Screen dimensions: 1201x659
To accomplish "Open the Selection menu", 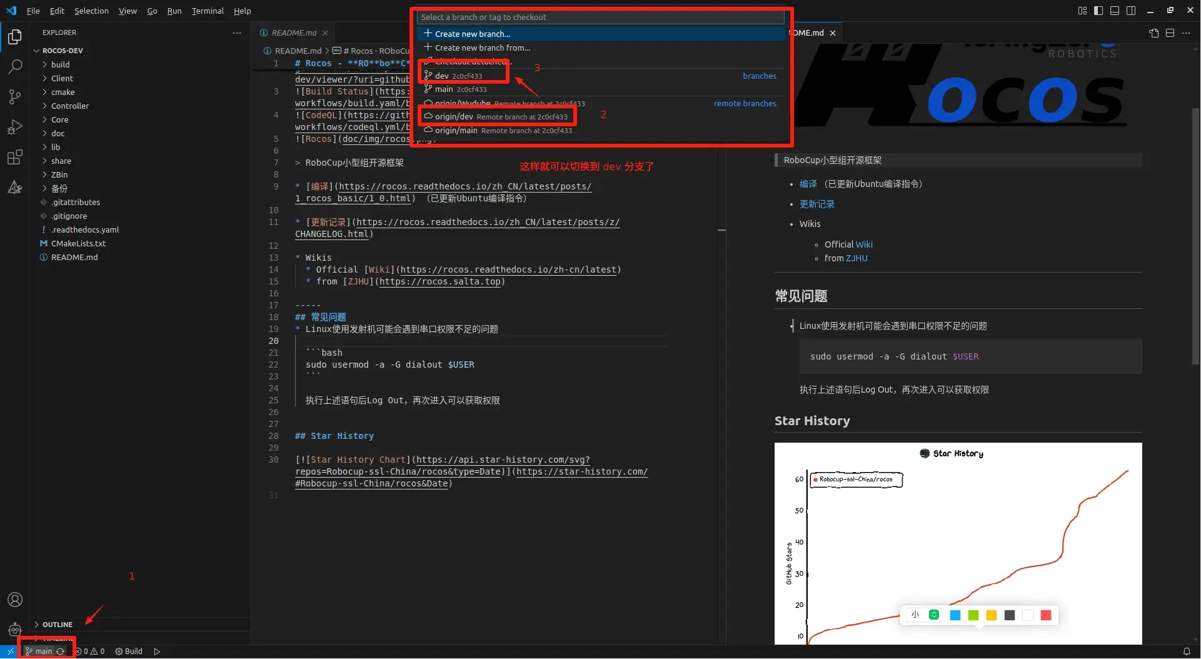I will 91,11.
